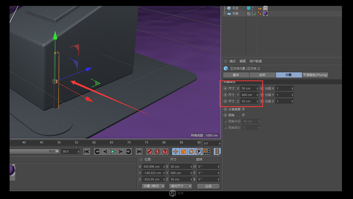Click the 应用 apply button
This screenshot has height=199, width=353.
pos(208,186)
